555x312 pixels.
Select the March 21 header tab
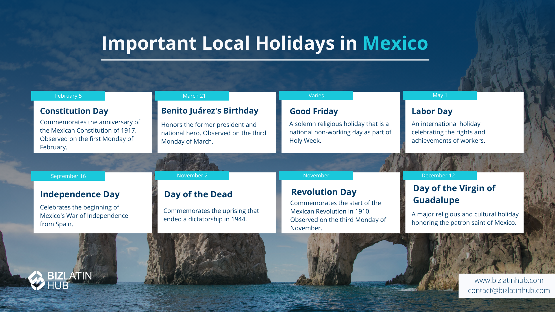(x=192, y=96)
